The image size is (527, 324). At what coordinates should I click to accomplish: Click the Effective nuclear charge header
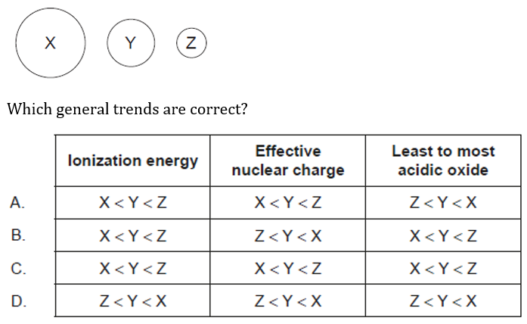click(x=288, y=160)
